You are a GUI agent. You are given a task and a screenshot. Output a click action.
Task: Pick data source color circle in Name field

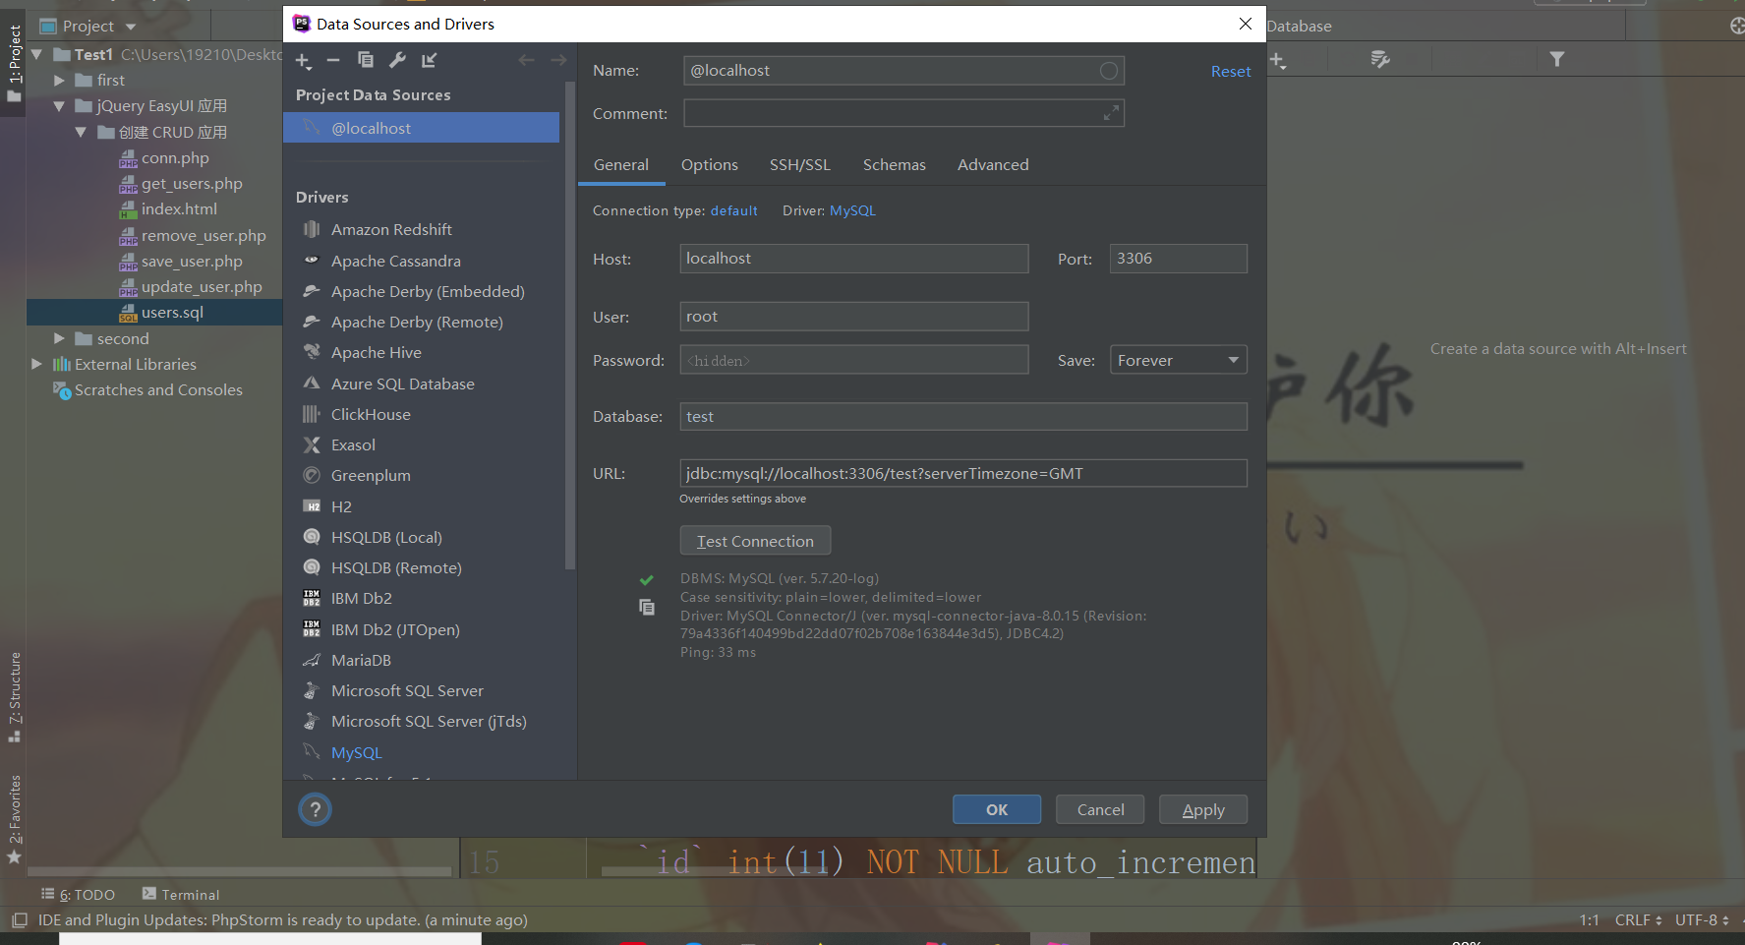[x=1108, y=71]
